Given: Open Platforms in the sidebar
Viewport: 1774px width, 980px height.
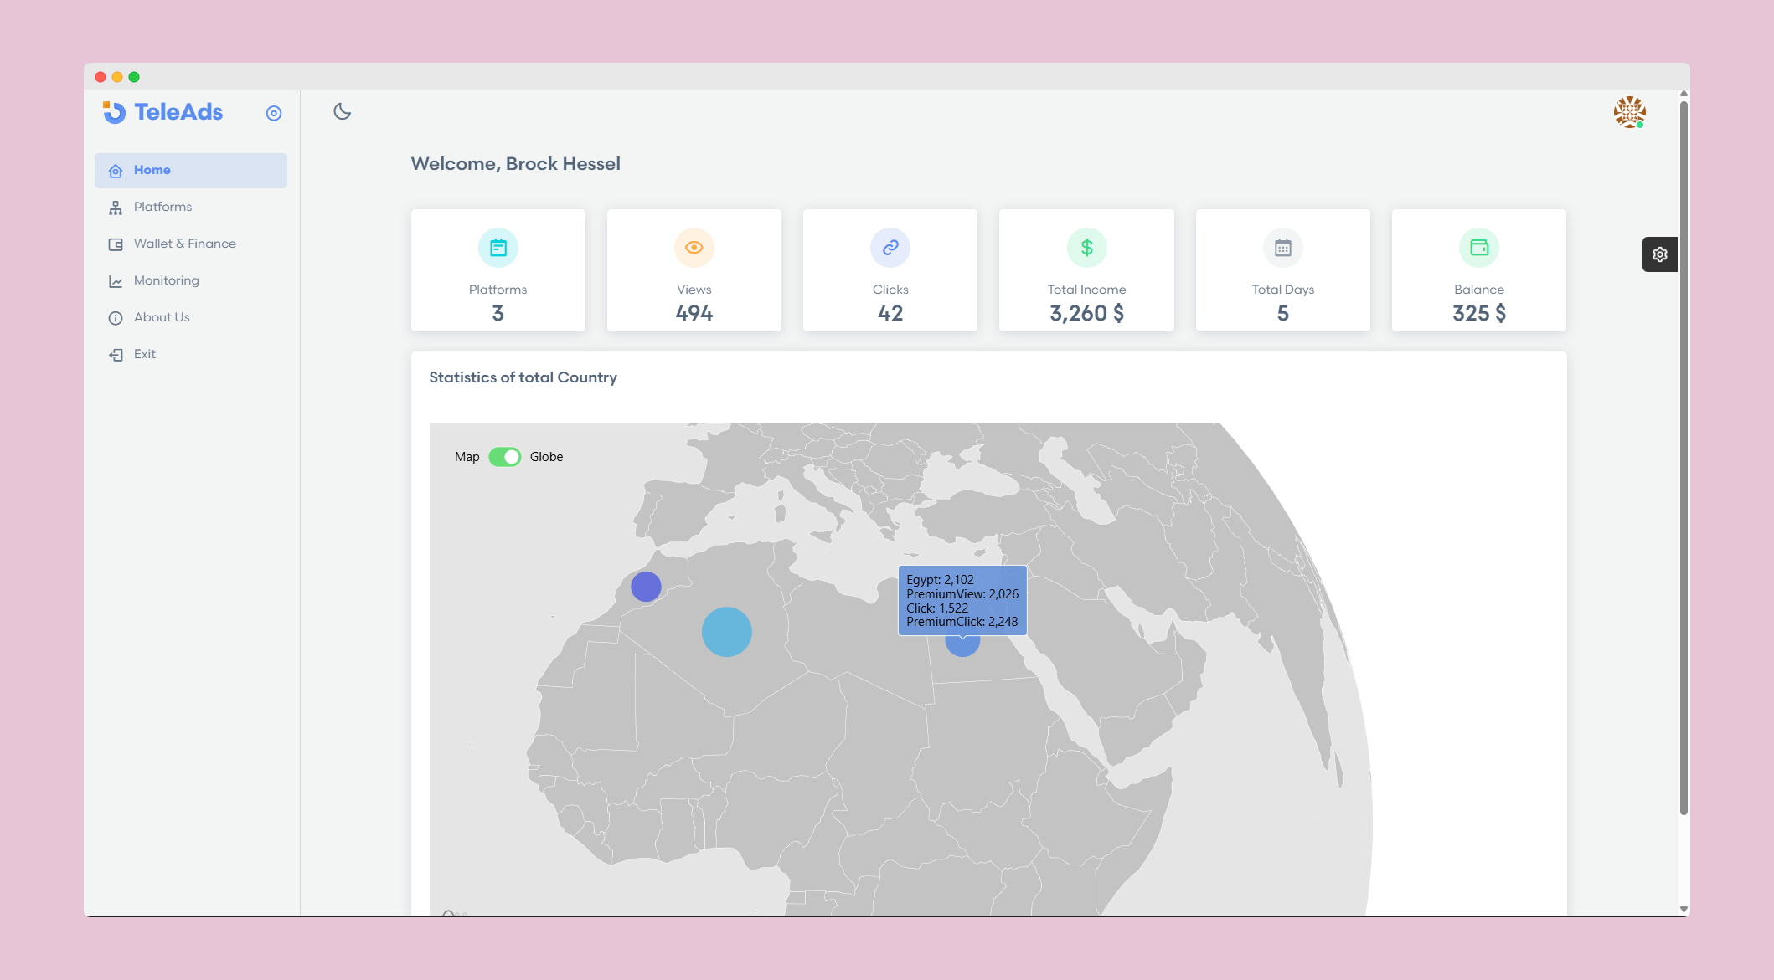Looking at the screenshot, I should tap(162, 207).
